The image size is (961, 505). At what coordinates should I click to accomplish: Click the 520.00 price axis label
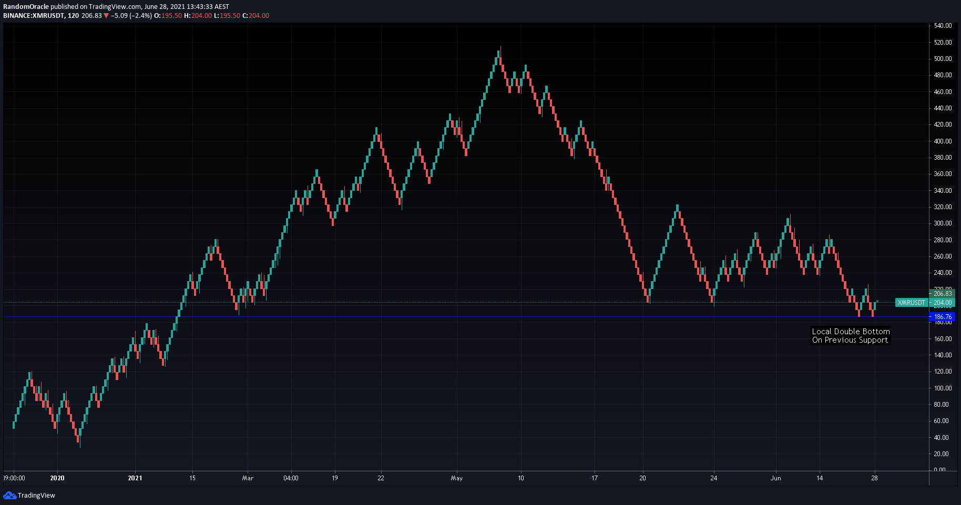pyautogui.click(x=943, y=43)
